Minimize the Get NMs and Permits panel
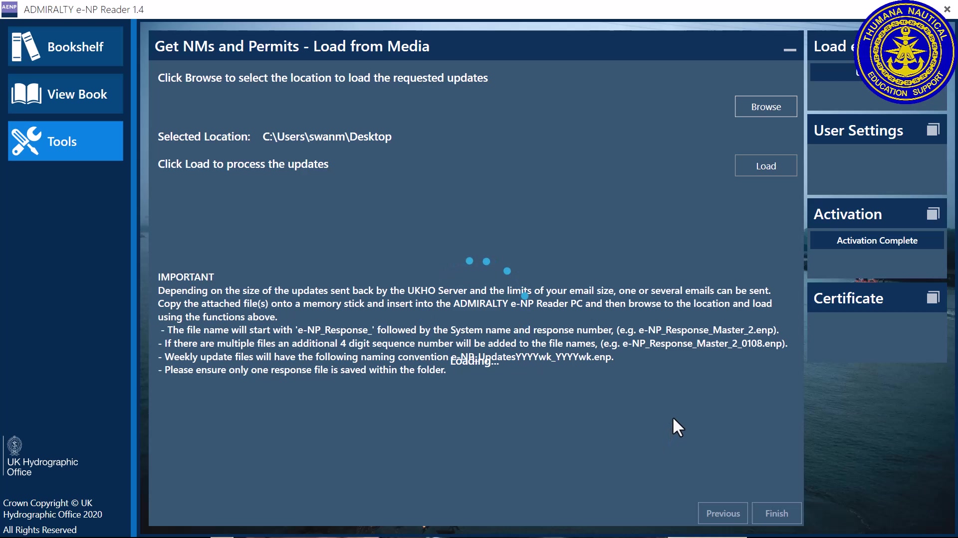 (790, 49)
